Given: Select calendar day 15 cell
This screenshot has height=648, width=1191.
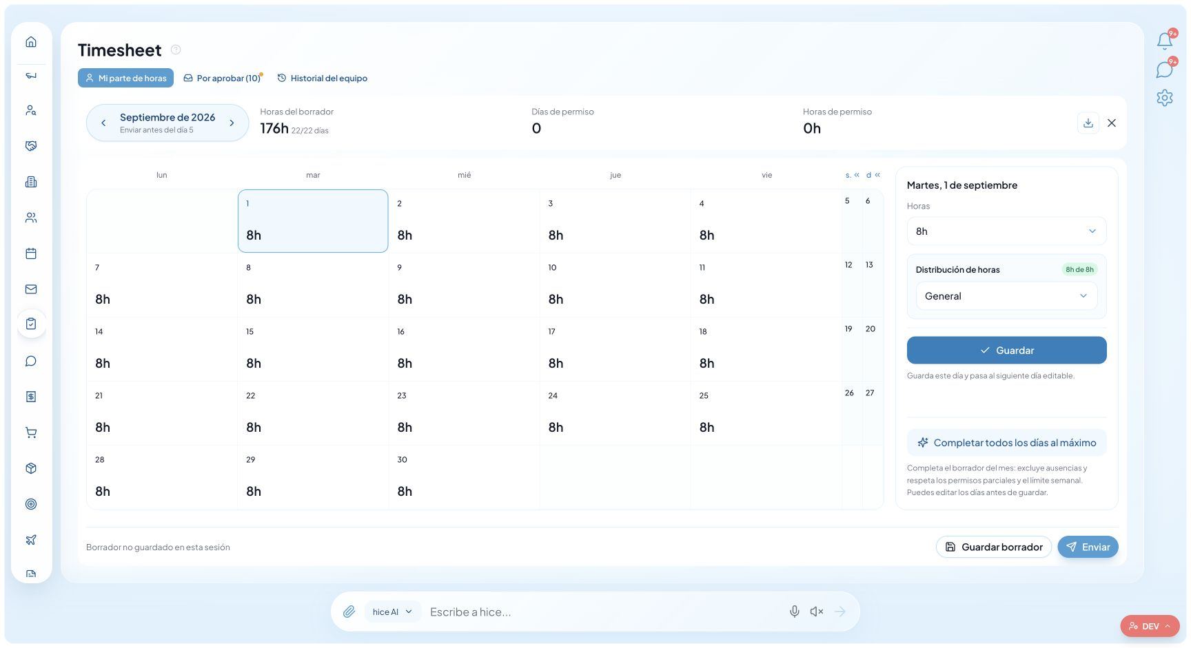Looking at the screenshot, I should point(313,349).
